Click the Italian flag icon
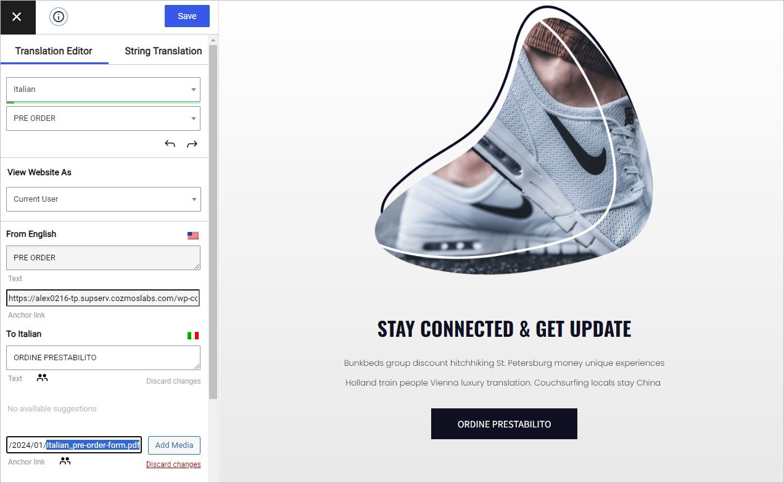This screenshot has height=483, width=784. pyautogui.click(x=193, y=336)
